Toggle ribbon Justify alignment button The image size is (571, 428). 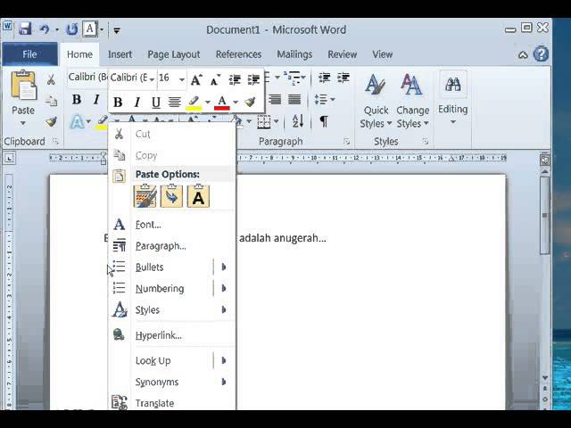pyautogui.click(x=294, y=99)
